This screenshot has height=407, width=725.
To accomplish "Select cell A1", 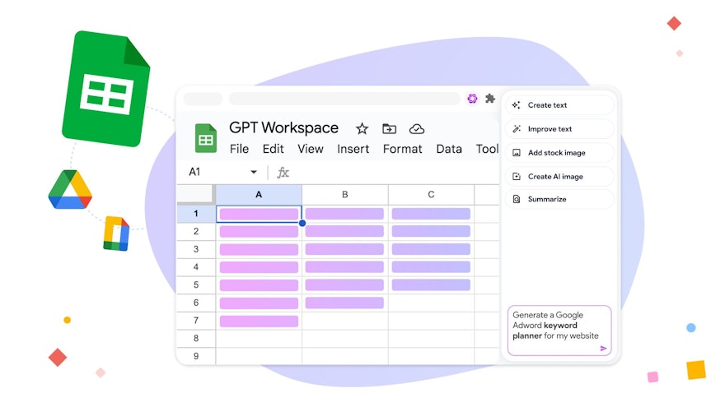I will (x=259, y=214).
